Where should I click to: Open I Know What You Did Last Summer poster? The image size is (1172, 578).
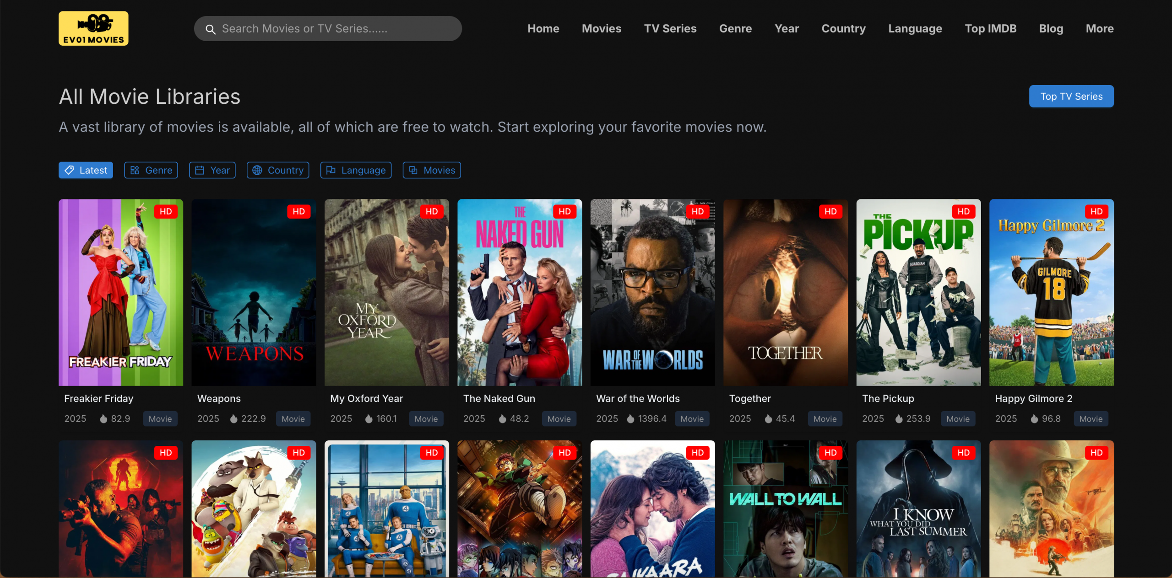(919, 508)
